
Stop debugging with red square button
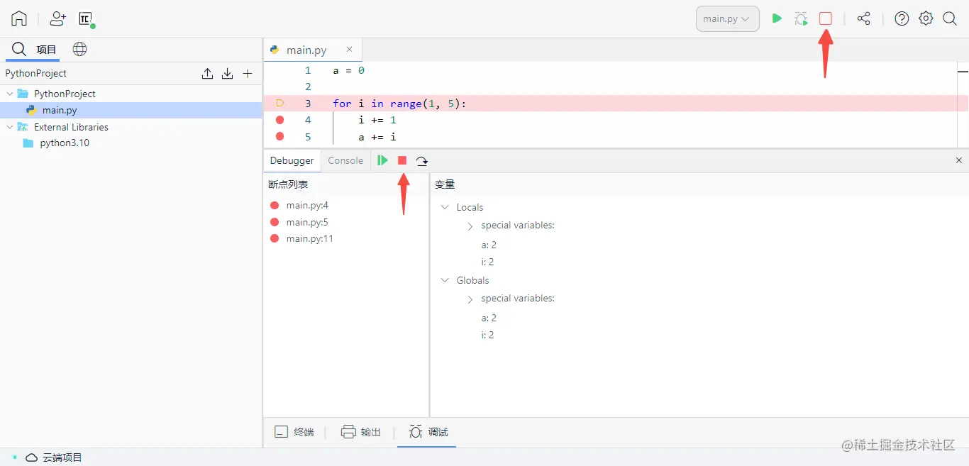click(402, 160)
